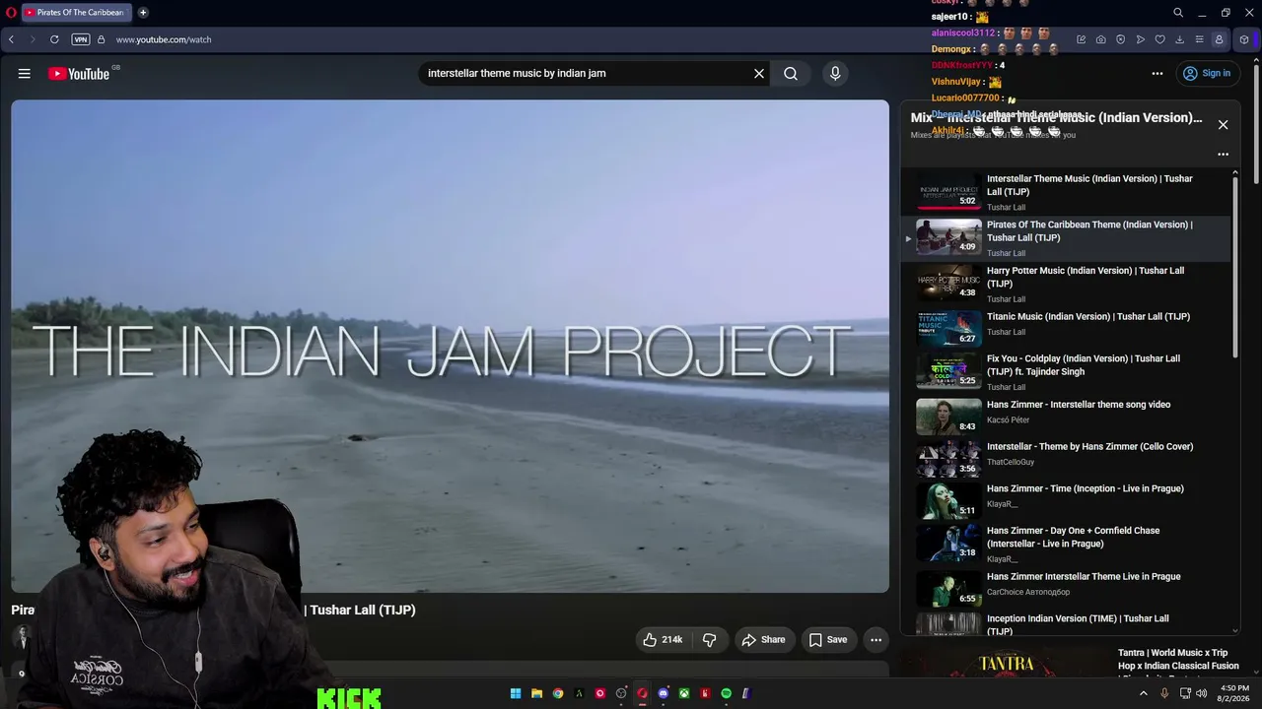Viewport: 1262px width, 709px height.
Task: Play Day One + Cornfield Chase video
Action: click(1066, 543)
